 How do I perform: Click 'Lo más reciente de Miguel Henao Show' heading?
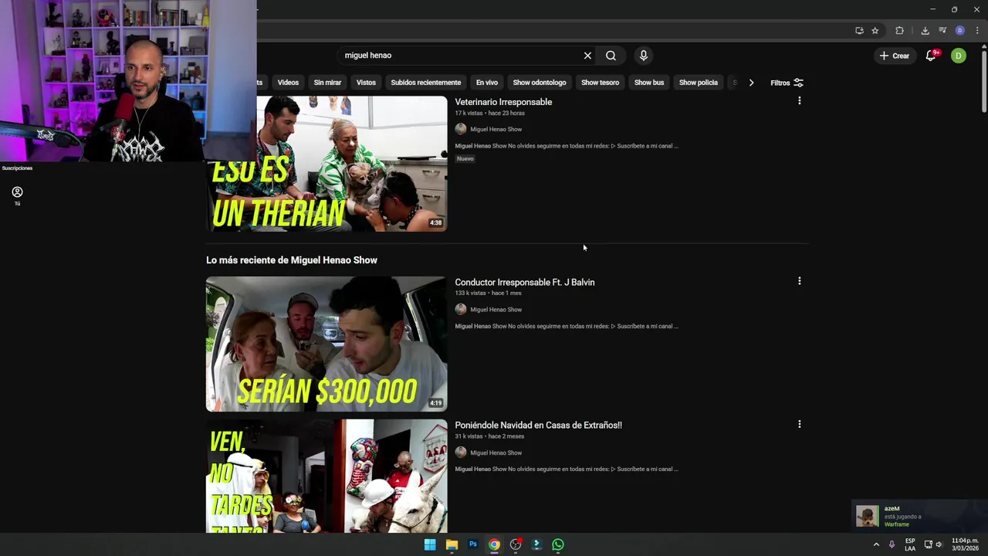point(292,260)
